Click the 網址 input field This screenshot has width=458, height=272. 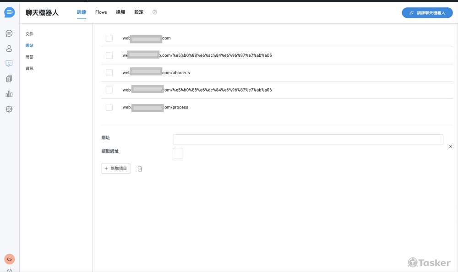308,140
